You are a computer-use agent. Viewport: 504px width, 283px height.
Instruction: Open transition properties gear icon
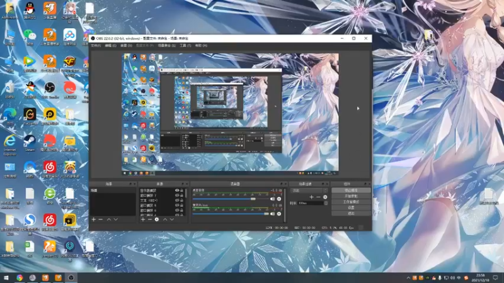tap(325, 197)
